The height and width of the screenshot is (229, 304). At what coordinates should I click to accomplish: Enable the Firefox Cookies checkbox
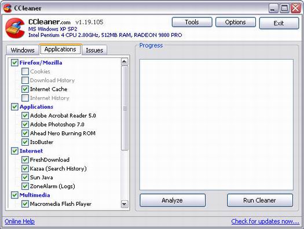tap(25, 72)
